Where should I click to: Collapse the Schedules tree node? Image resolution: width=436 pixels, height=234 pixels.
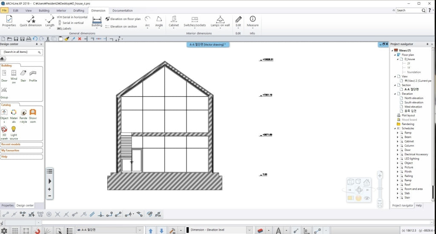pyautogui.click(x=395, y=128)
